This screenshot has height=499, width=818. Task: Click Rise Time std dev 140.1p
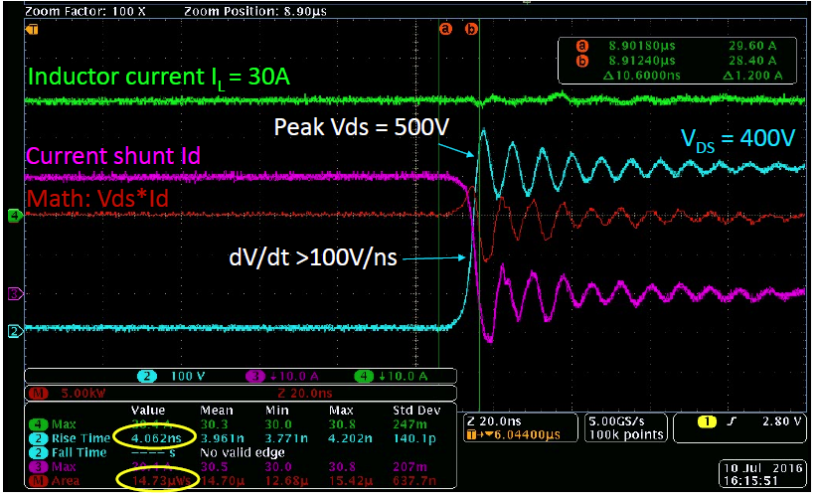coord(414,438)
